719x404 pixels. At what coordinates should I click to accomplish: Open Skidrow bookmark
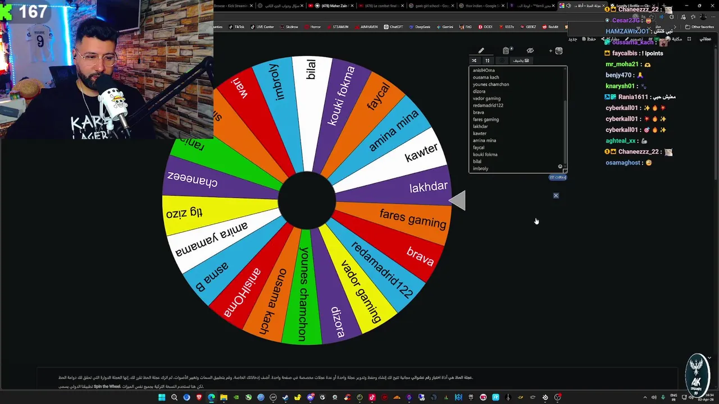[289, 26]
